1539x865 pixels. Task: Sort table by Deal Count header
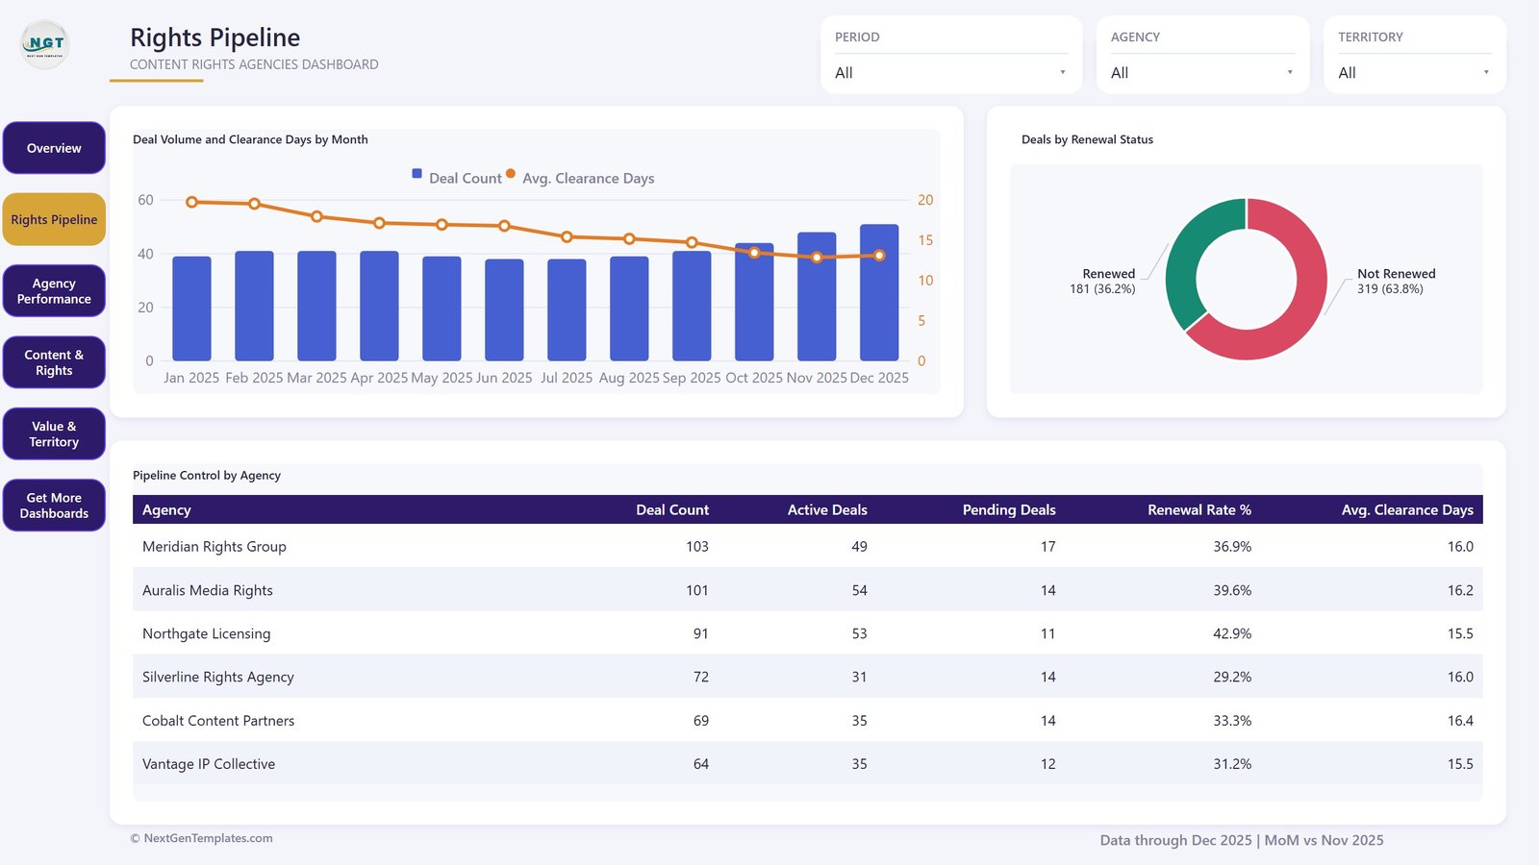pyautogui.click(x=672, y=509)
